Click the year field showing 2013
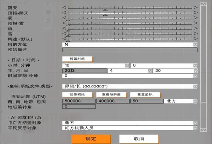The width and height of the screenshot is (212, 144). tap(85, 71)
